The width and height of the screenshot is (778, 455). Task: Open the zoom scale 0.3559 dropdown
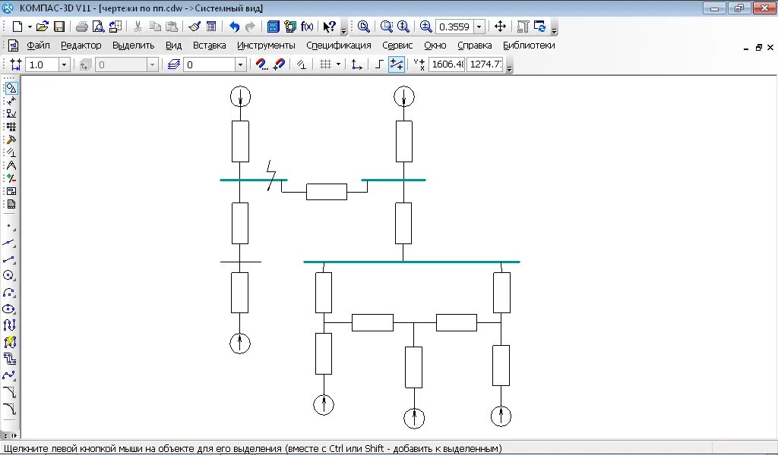[x=479, y=27]
